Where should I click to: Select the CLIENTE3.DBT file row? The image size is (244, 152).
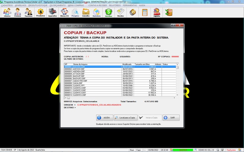120,93
